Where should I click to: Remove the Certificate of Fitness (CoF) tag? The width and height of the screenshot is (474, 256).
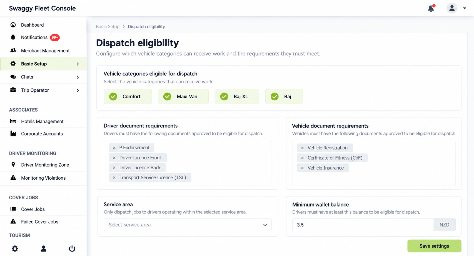click(303, 158)
